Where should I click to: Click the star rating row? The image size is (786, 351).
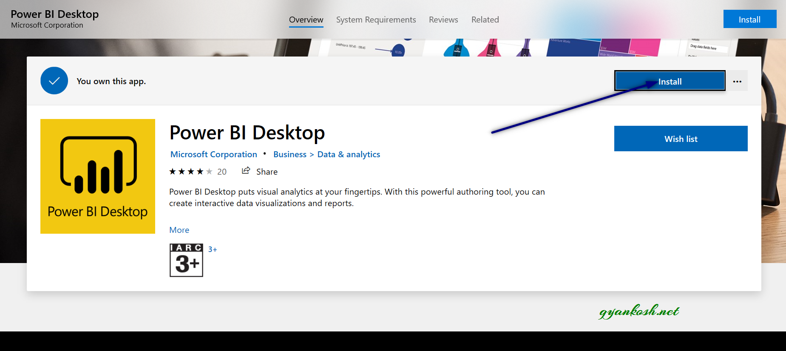point(191,172)
